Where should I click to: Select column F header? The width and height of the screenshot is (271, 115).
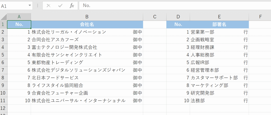point(260,17)
